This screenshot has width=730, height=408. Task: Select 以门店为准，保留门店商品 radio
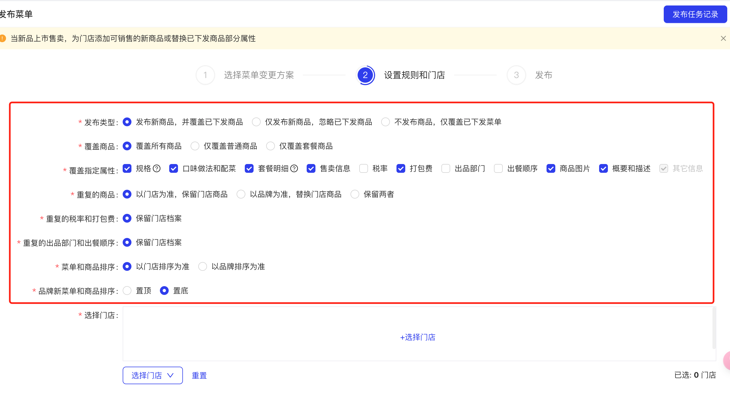tap(127, 194)
